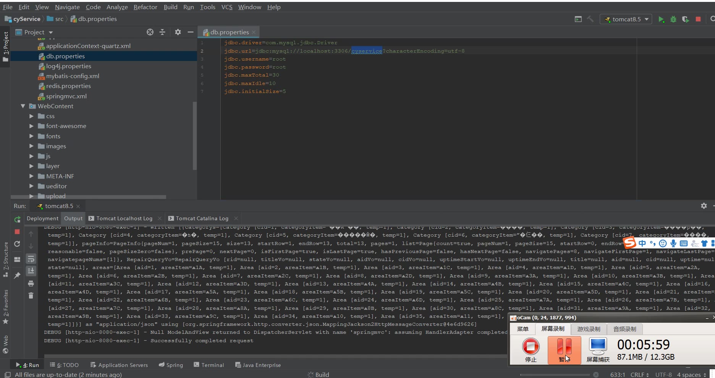Click Sogou IME skin shirt icon
The image size is (715, 378).
[x=705, y=243]
